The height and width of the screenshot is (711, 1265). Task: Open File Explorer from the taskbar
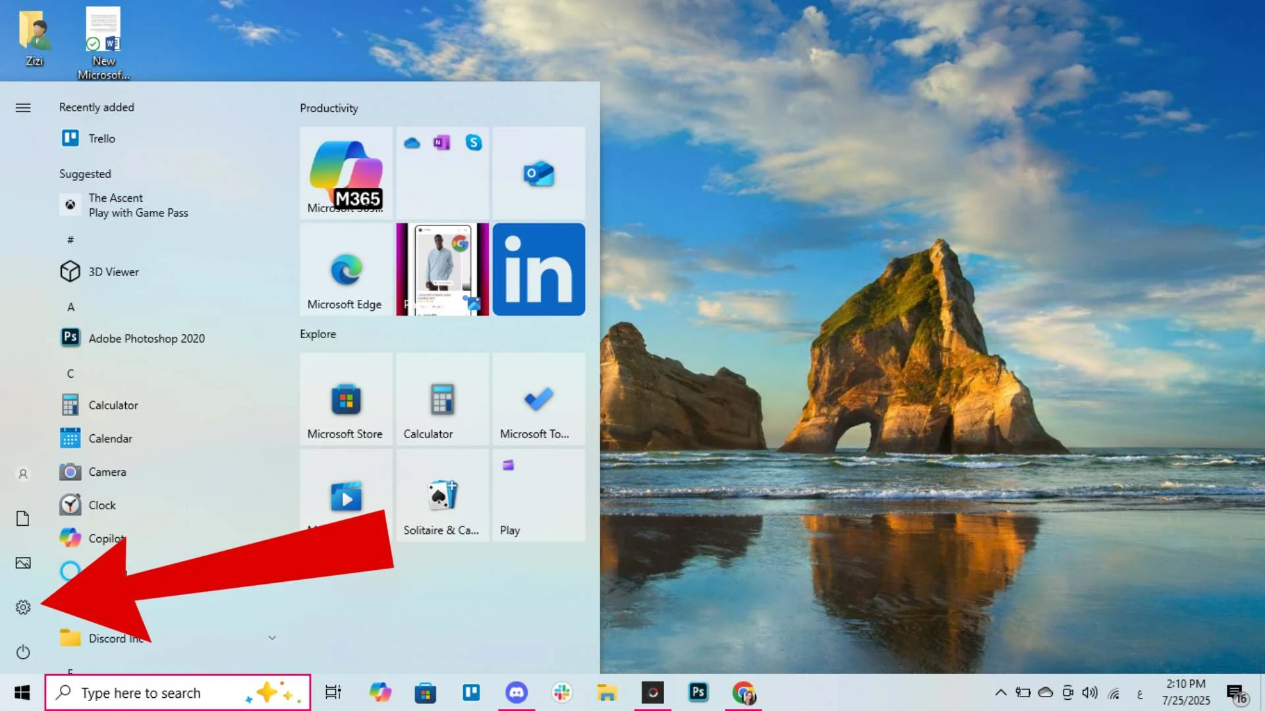(607, 693)
